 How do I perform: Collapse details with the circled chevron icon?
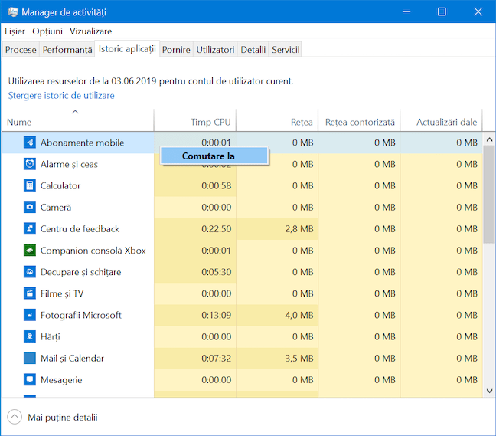click(15, 417)
